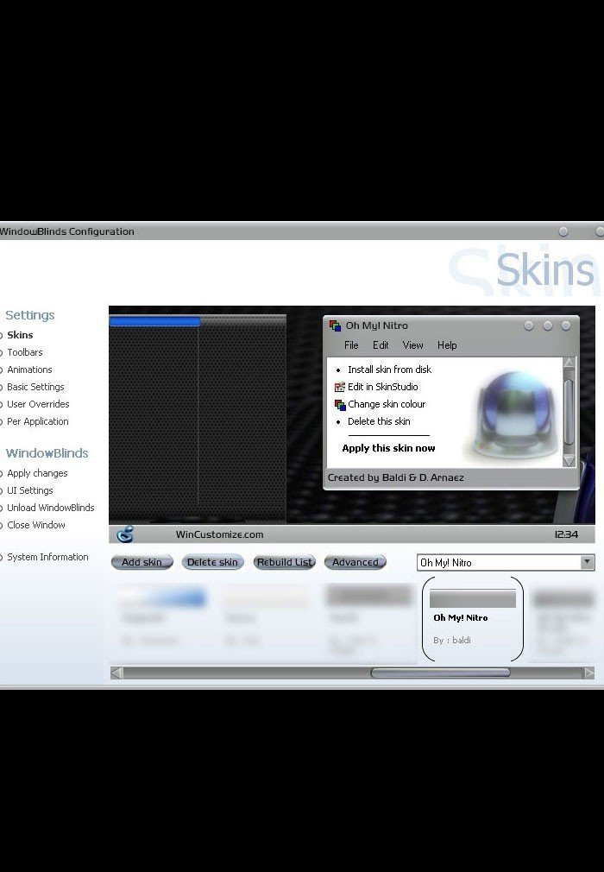Click left arrow of horizontal scrollbar
Screen dimensions: 604x872
point(116,673)
